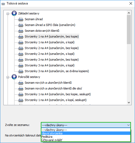The height and width of the screenshot is (143, 135).
Task: Select Seznam nových a ukončených klientů dle obcí
Action: point(53,88)
